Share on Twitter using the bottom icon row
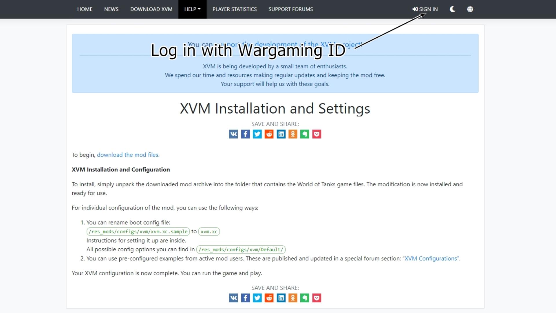The width and height of the screenshot is (556, 313). (257, 298)
